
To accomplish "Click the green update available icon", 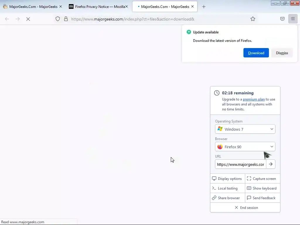I will pos(189,32).
